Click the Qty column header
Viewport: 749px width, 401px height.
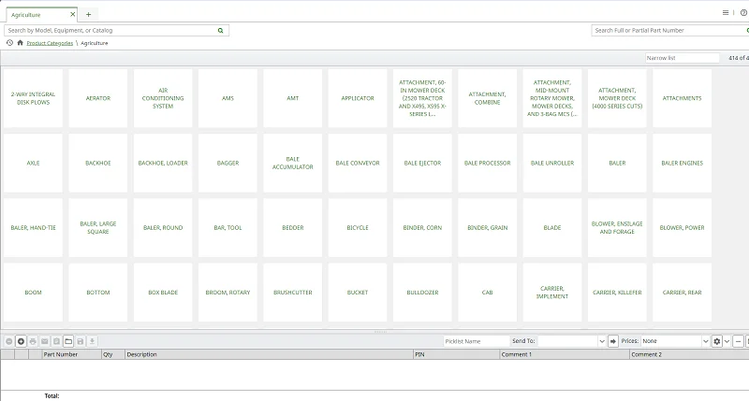tap(113, 354)
